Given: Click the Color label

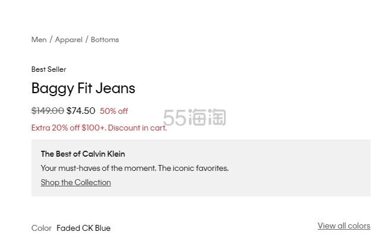Looking at the screenshot, I should point(42,228).
